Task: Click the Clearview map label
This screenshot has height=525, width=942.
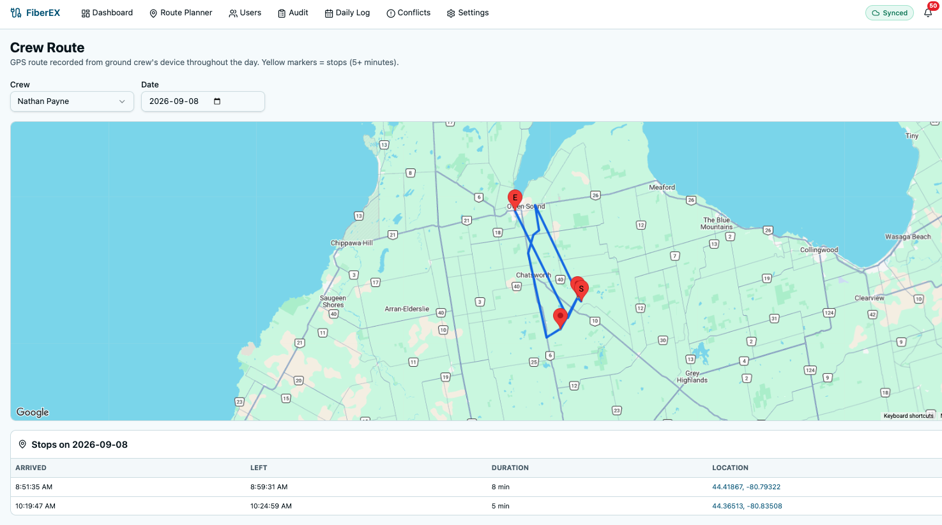Action: point(869,298)
